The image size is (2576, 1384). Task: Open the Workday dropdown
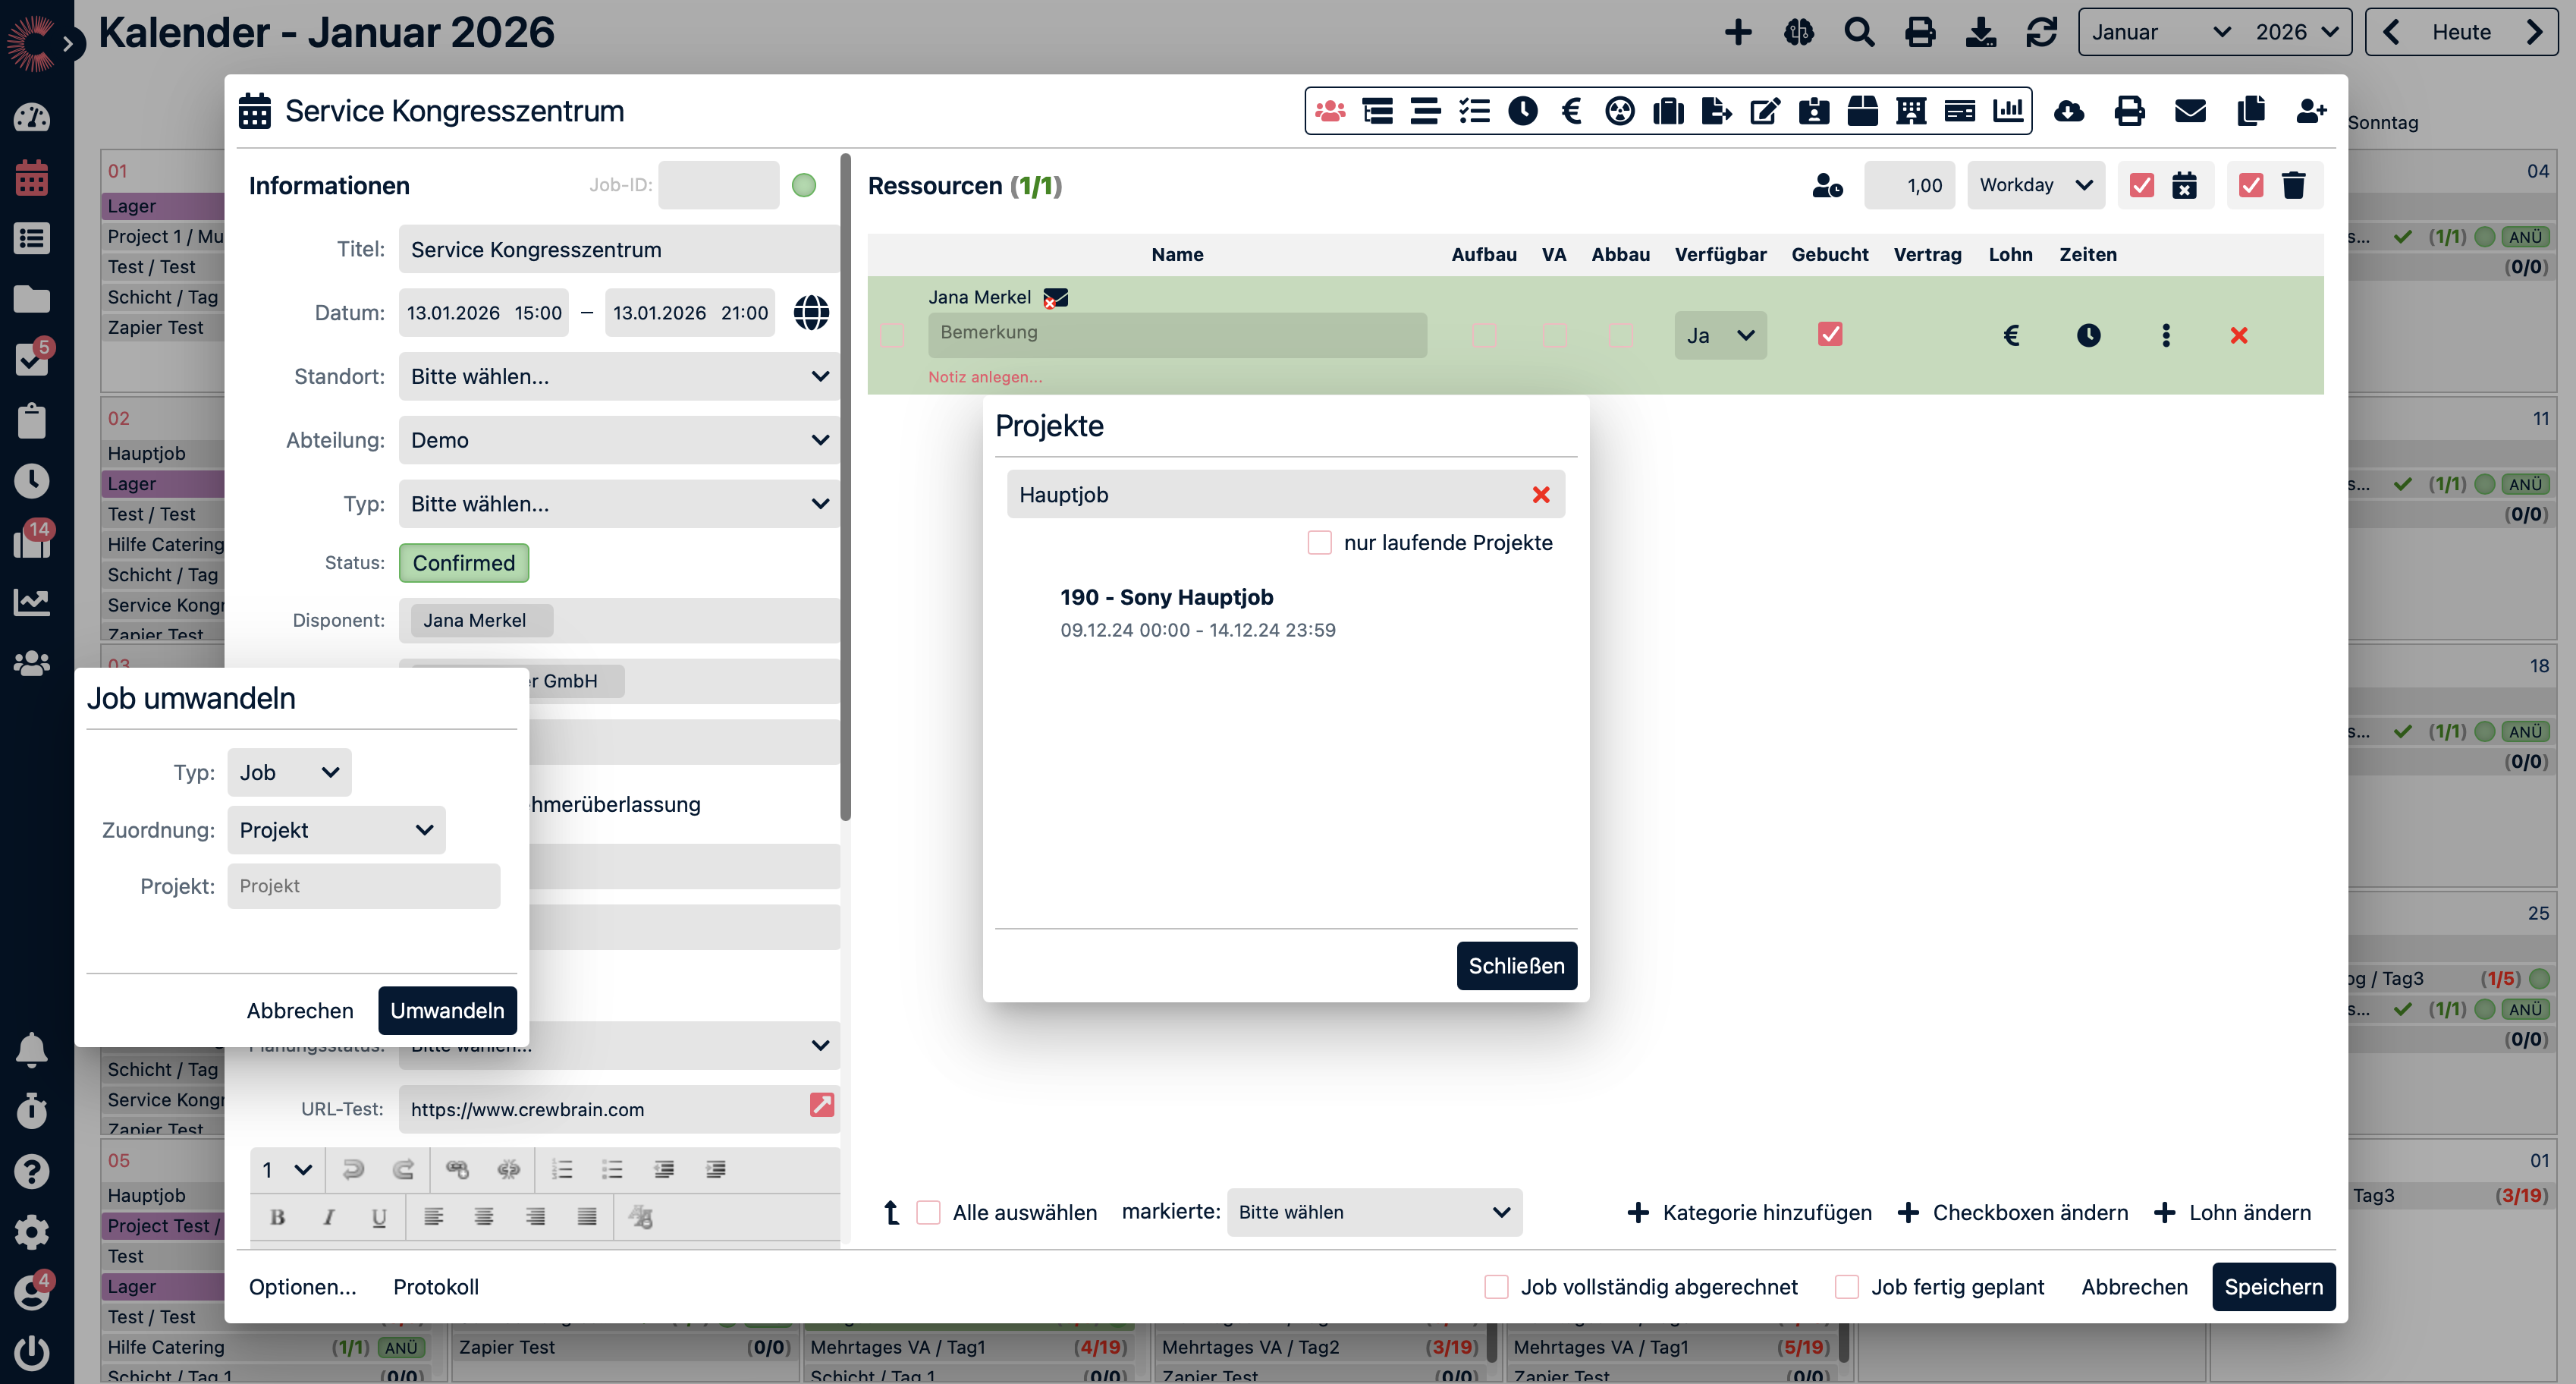(2035, 186)
